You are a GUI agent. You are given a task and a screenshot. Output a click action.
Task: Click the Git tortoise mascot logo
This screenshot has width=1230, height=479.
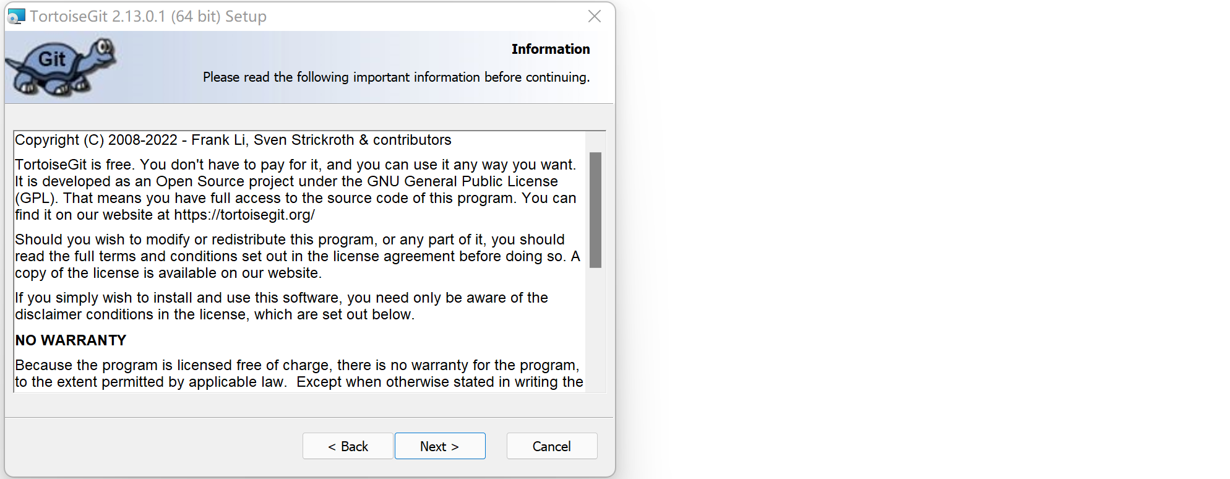[x=60, y=67]
